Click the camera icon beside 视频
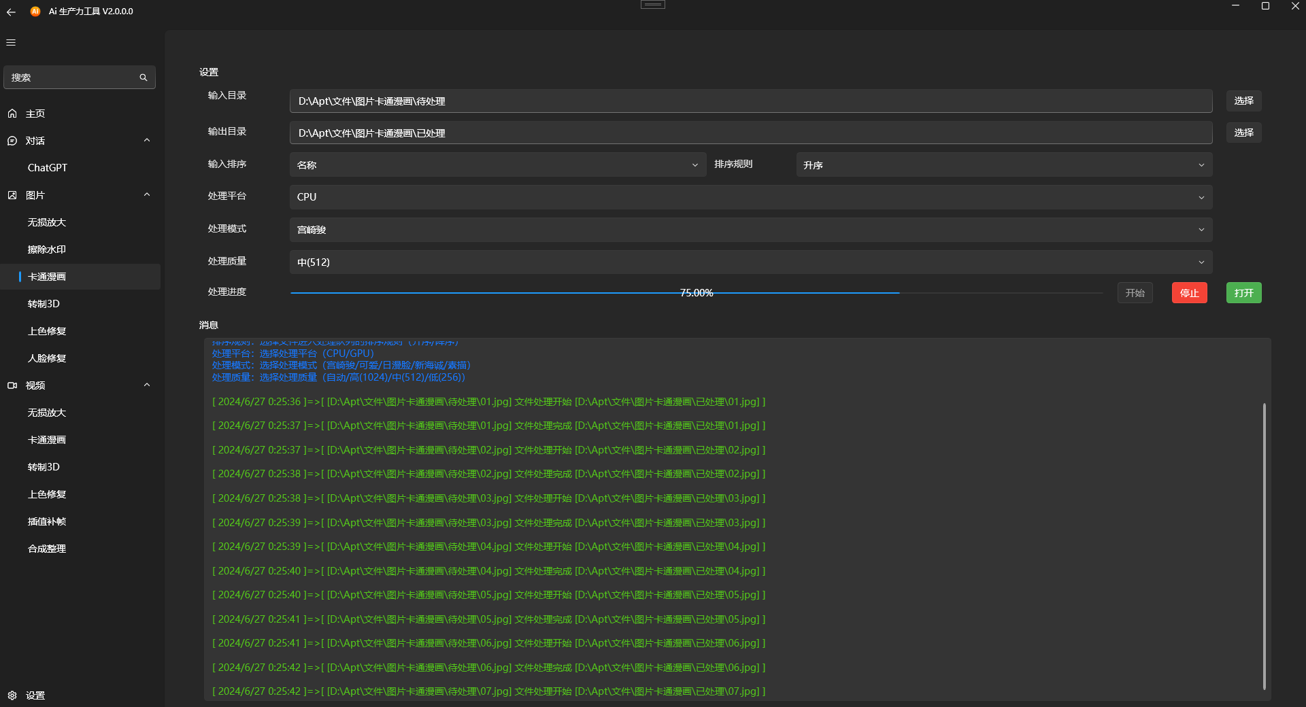The image size is (1306, 707). pyautogui.click(x=12, y=385)
